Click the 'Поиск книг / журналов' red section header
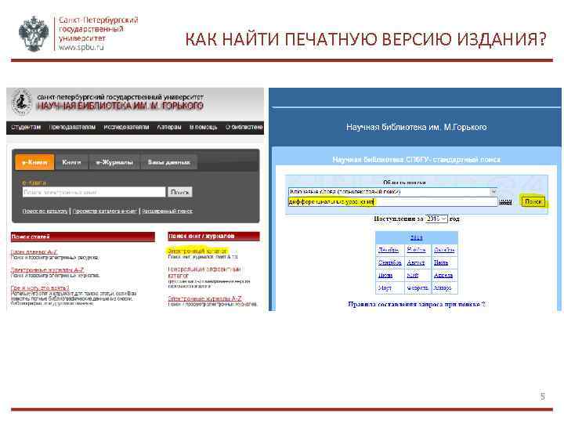 tap(214, 237)
